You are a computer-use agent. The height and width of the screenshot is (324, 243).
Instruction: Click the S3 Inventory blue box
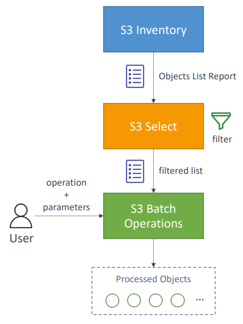coord(153,29)
